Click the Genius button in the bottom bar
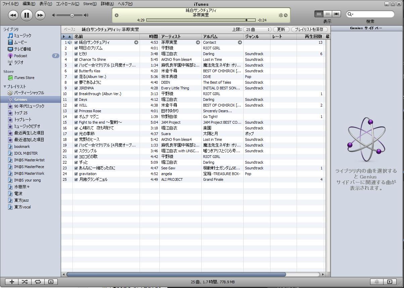This screenshot has height=288, width=404. tap(377, 282)
